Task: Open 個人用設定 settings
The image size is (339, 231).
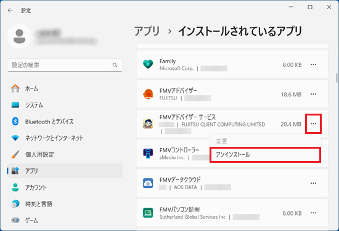Action: pos(65,154)
